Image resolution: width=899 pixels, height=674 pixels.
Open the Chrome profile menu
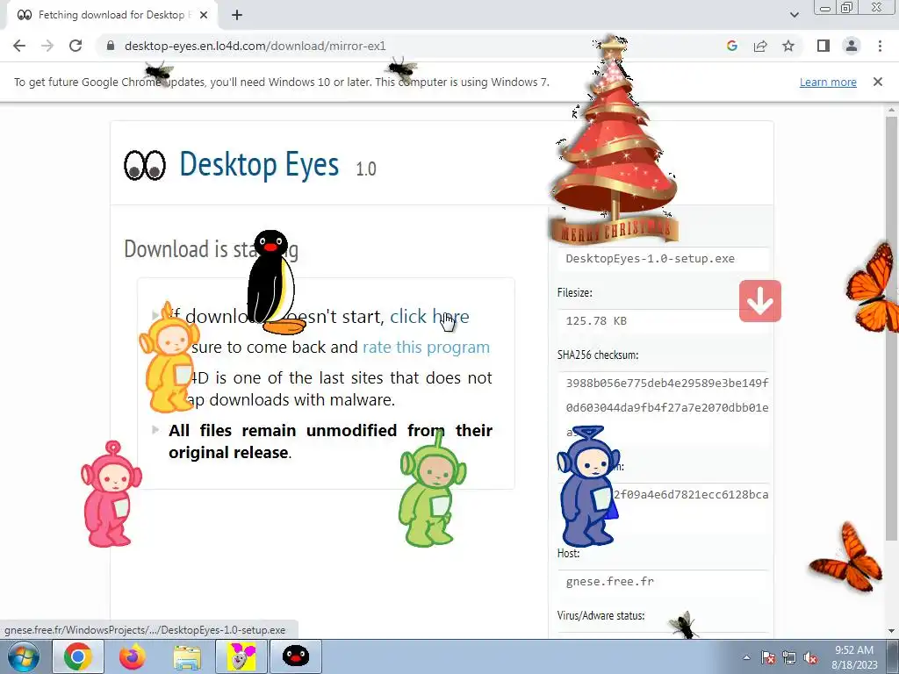point(852,46)
